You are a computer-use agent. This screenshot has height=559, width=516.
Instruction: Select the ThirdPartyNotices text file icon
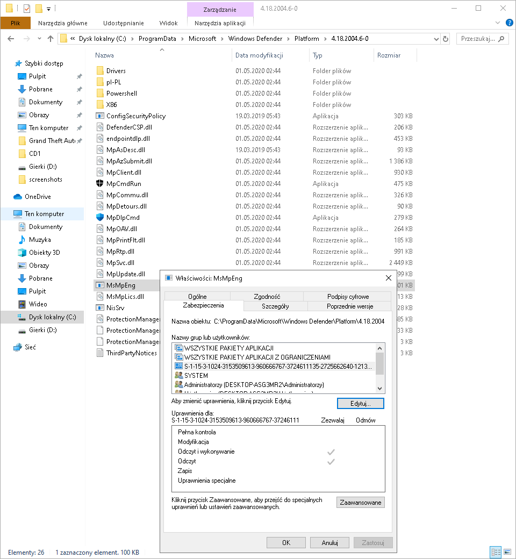(100, 353)
